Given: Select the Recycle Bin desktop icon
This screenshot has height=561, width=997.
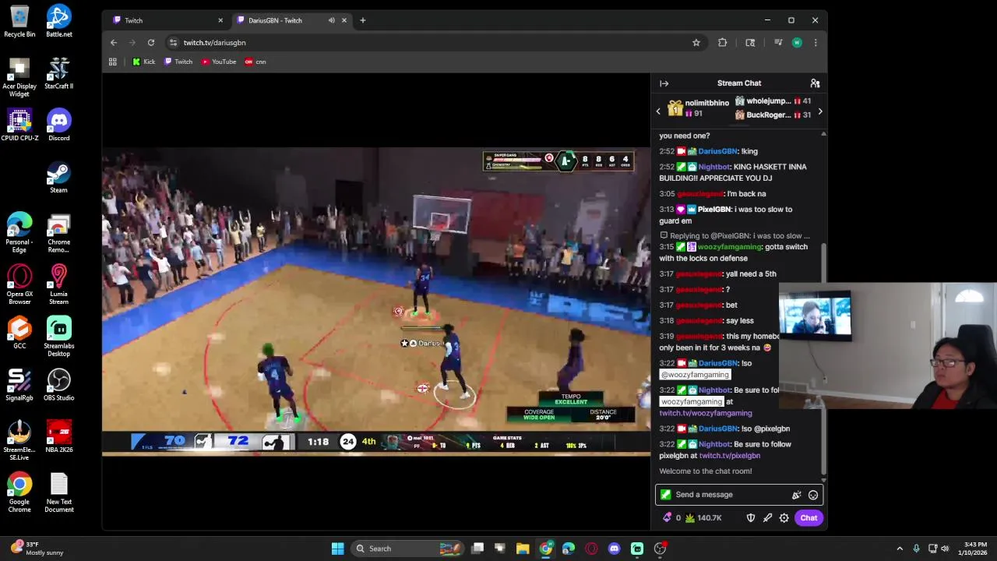Looking at the screenshot, I should (19, 22).
